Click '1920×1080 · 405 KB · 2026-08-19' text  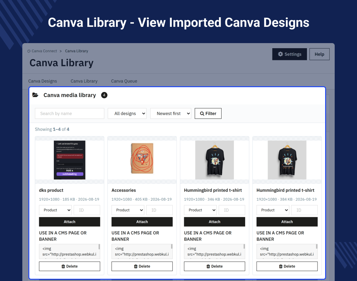click(142, 199)
